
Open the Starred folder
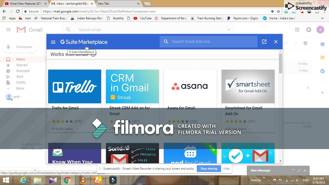point(22,65)
